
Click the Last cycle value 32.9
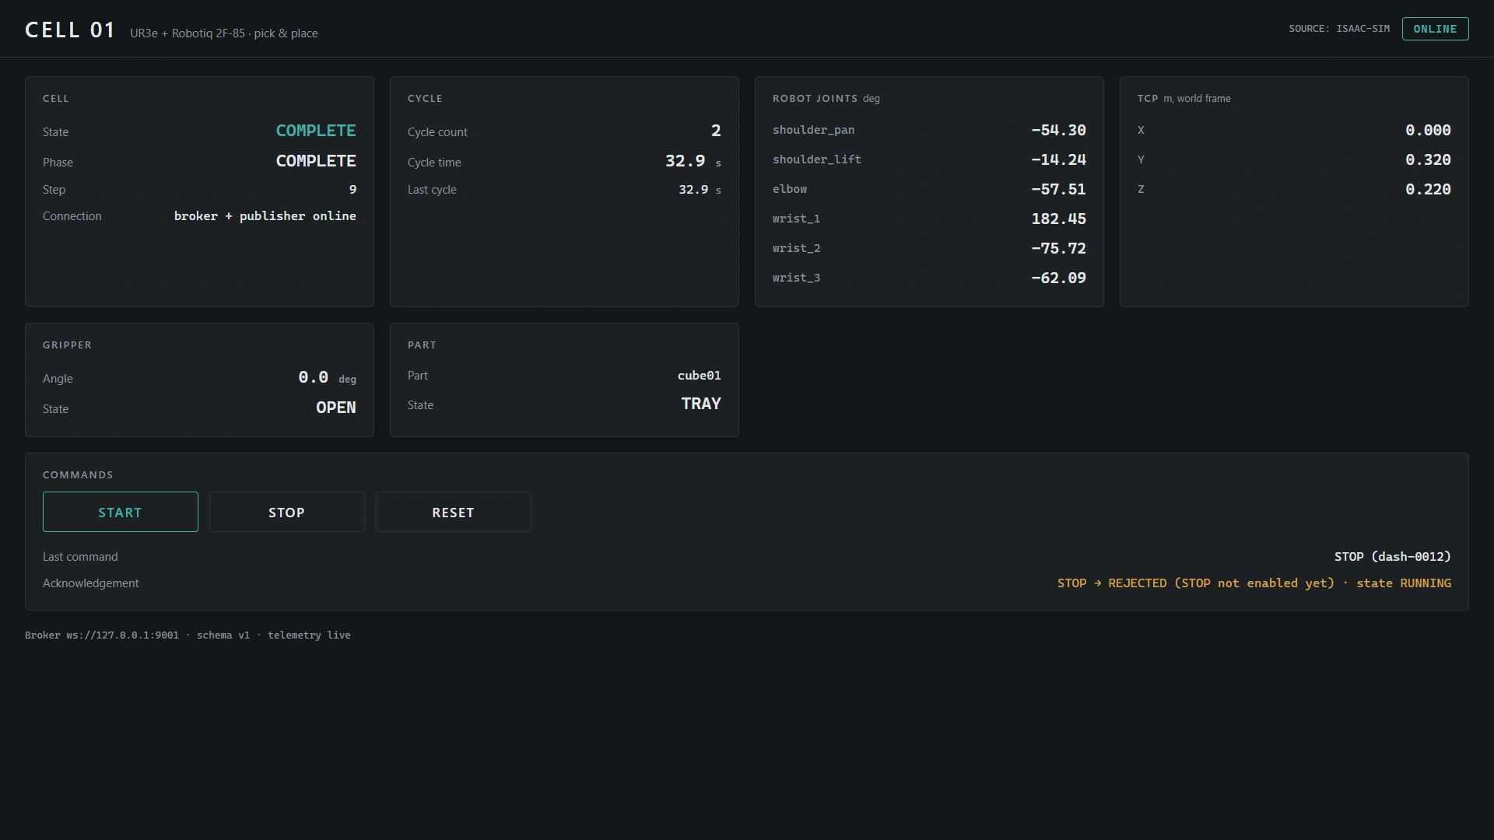(693, 190)
